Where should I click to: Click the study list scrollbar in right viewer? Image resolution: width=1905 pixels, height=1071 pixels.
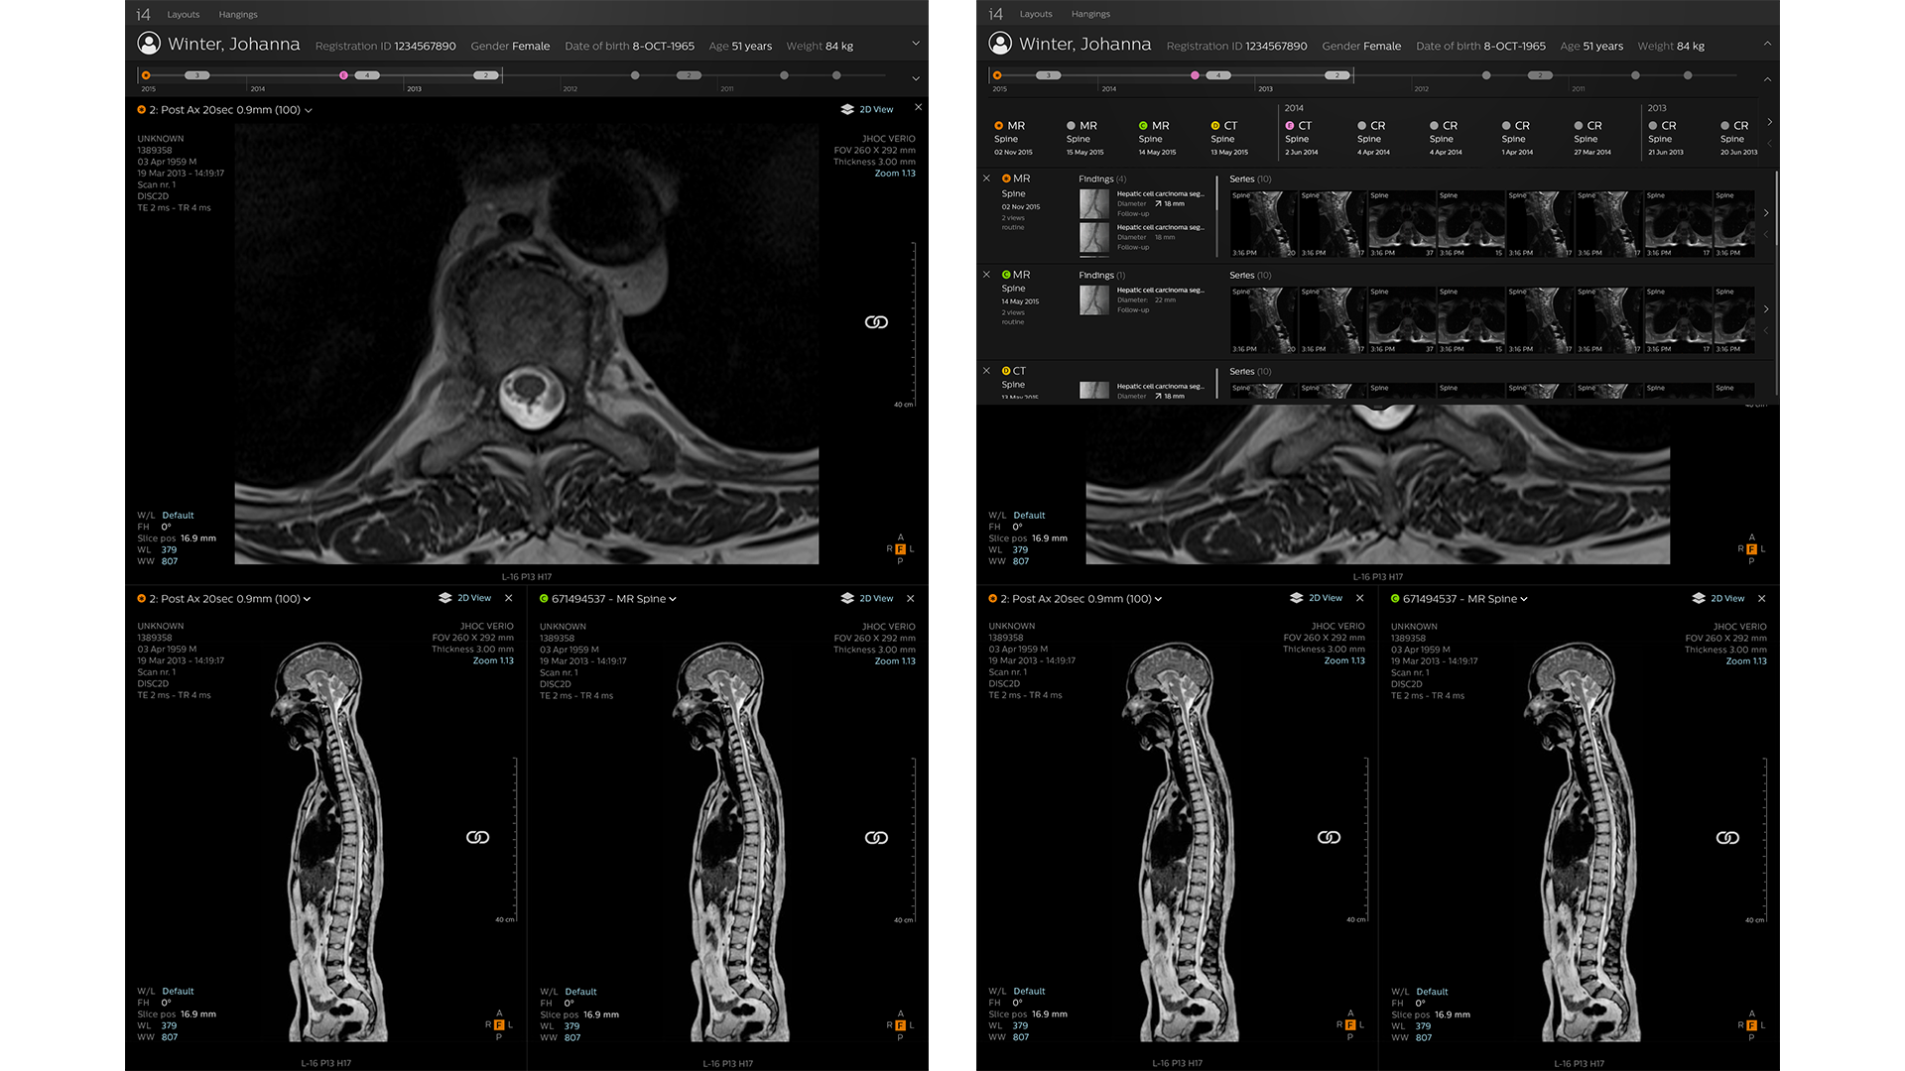tap(1776, 283)
